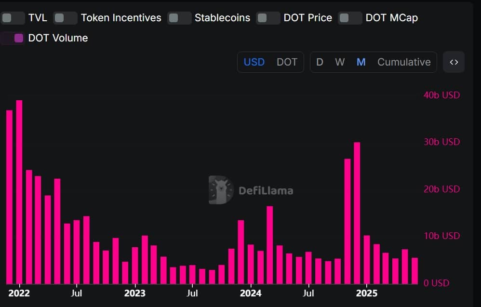Viewport: 481px width, 307px height.
Task: Disable the DOT Volume series toggle
Action: [13, 38]
